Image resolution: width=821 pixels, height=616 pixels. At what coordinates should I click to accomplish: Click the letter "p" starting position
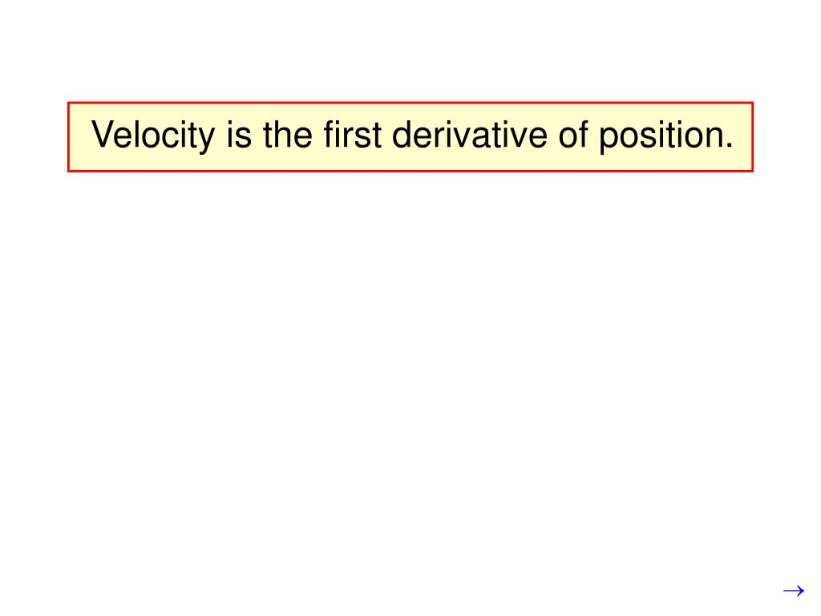point(608,140)
